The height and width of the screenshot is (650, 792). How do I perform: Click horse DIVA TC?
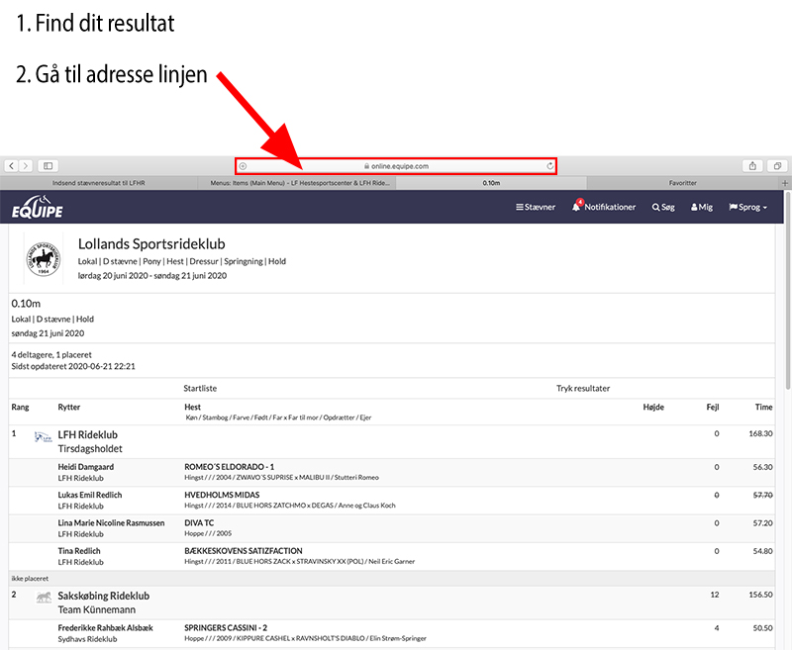coord(199,522)
